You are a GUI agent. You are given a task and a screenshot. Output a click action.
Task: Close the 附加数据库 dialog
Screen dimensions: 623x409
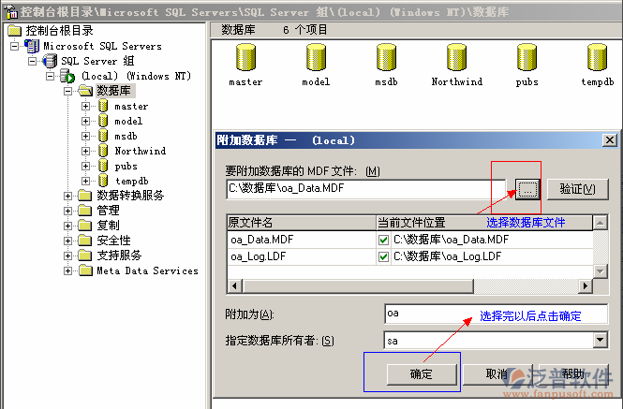pyautogui.click(x=610, y=139)
